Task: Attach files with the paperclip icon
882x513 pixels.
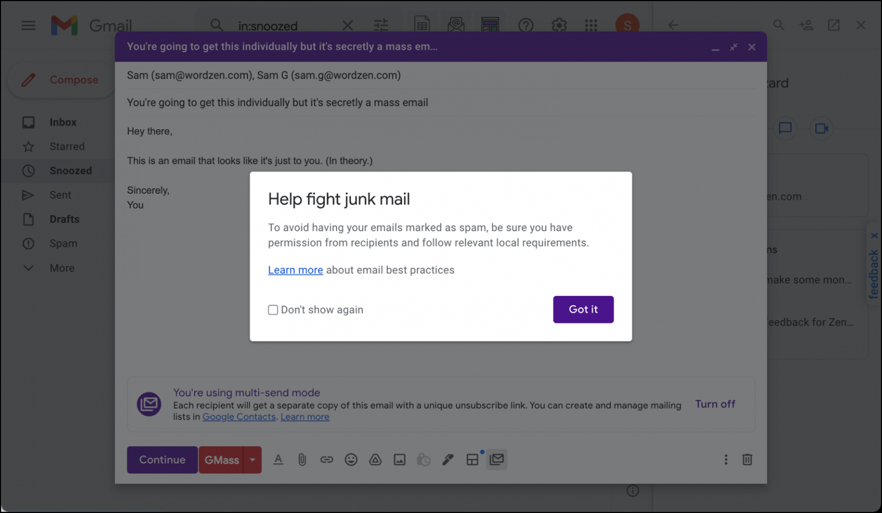Action: tap(302, 460)
